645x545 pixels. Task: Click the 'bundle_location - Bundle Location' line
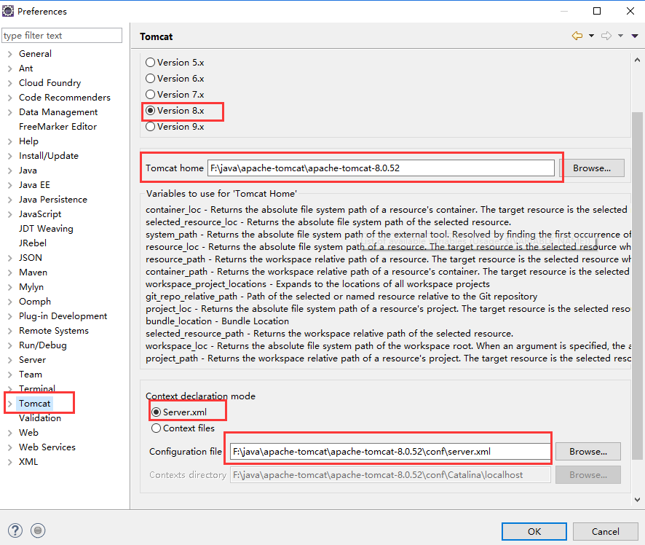click(x=217, y=321)
